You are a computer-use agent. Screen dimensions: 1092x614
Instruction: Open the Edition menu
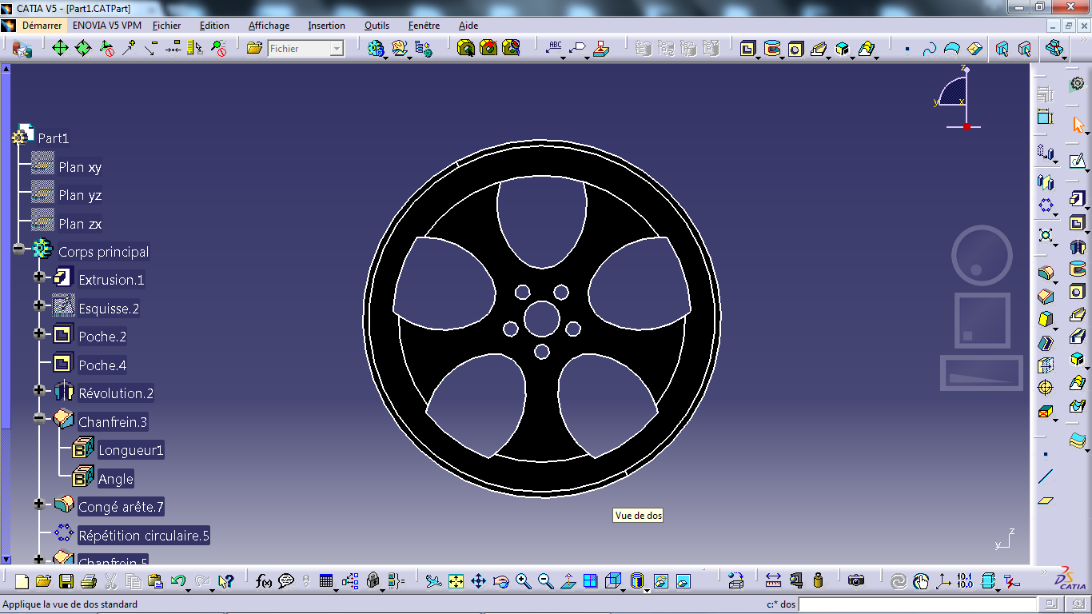pyautogui.click(x=214, y=26)
